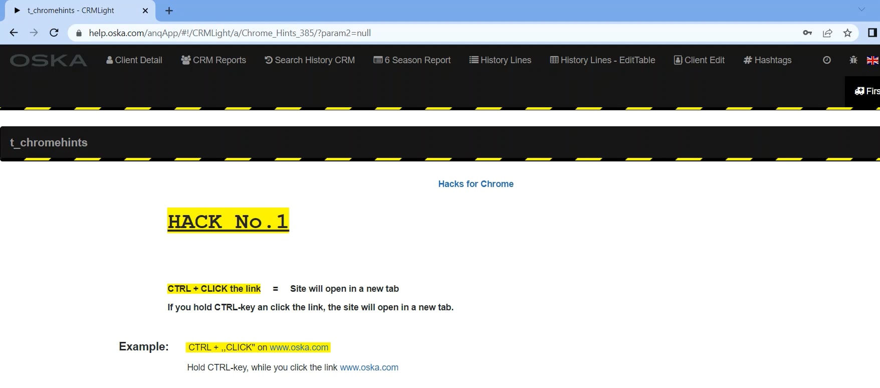Click Hacks for Chrome heading

(x=476, y=184)
